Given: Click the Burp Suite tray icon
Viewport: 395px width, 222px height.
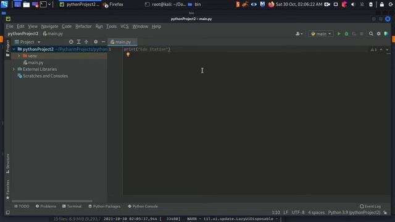Looking at the screenshot, I should (238, 4).
